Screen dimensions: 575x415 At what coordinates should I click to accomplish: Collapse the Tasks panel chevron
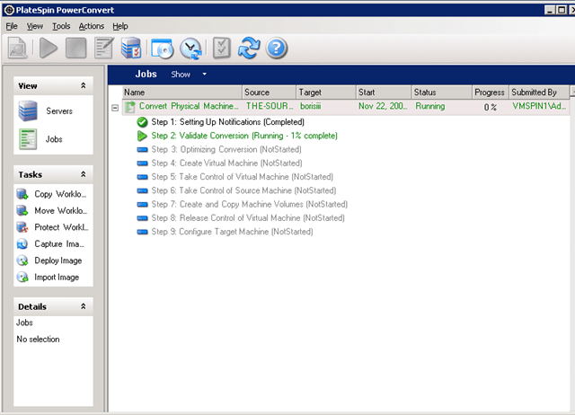click(x=84, y=174)
